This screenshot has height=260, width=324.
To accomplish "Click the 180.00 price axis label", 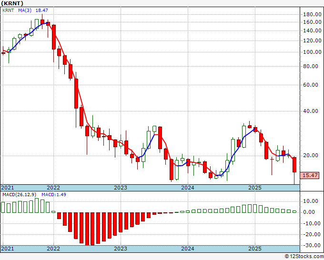I will [312, 14].
